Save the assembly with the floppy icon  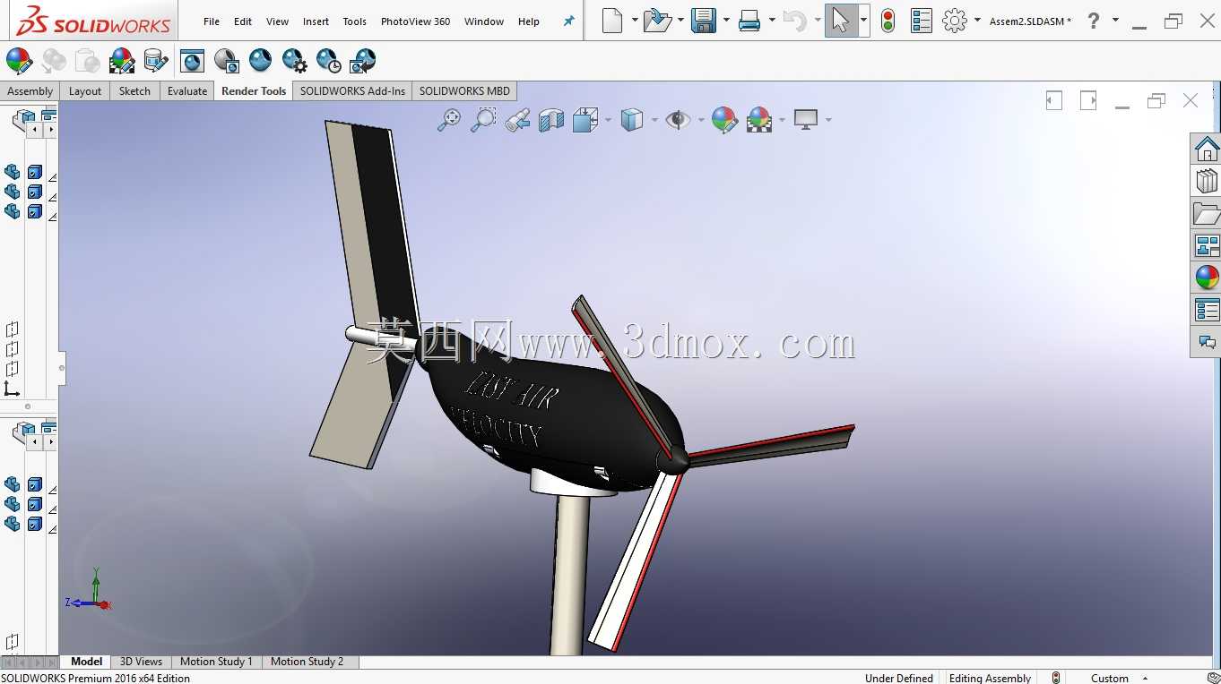tap(704, 21)
